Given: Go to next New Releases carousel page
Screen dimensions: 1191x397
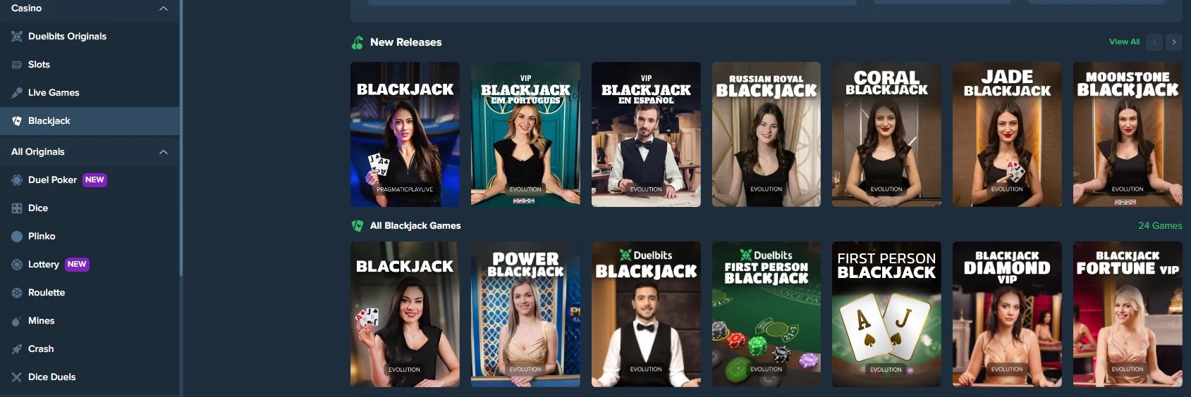Looking at the screenshot, I should tap(1174, 42).
